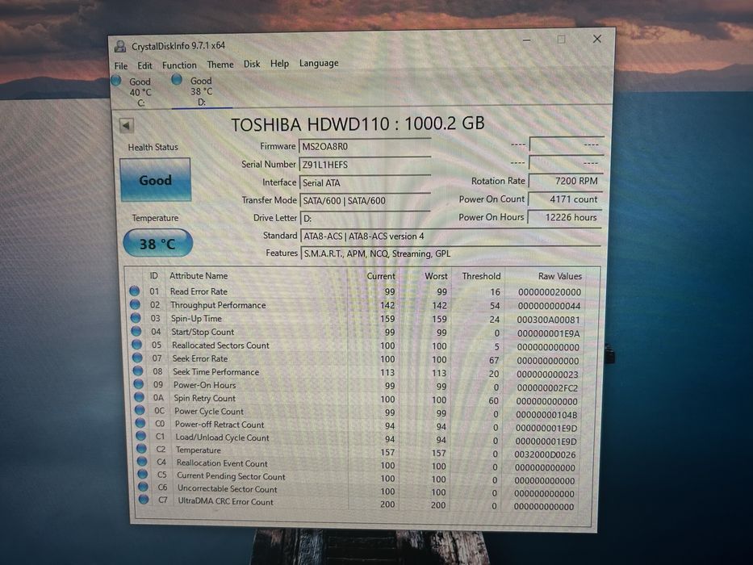This screenshot has width=753, height=565.
Task: Click the status orb for Power-On Hours
Action: pyautogui.click(x=139, y=384)
